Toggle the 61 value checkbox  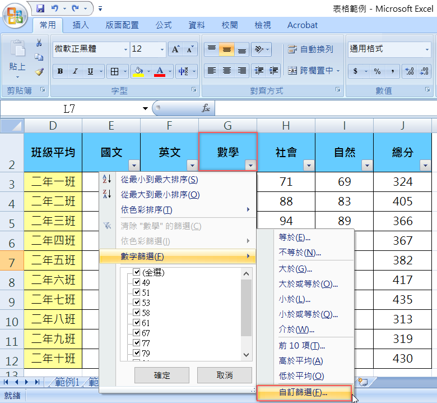pos(136,323)
